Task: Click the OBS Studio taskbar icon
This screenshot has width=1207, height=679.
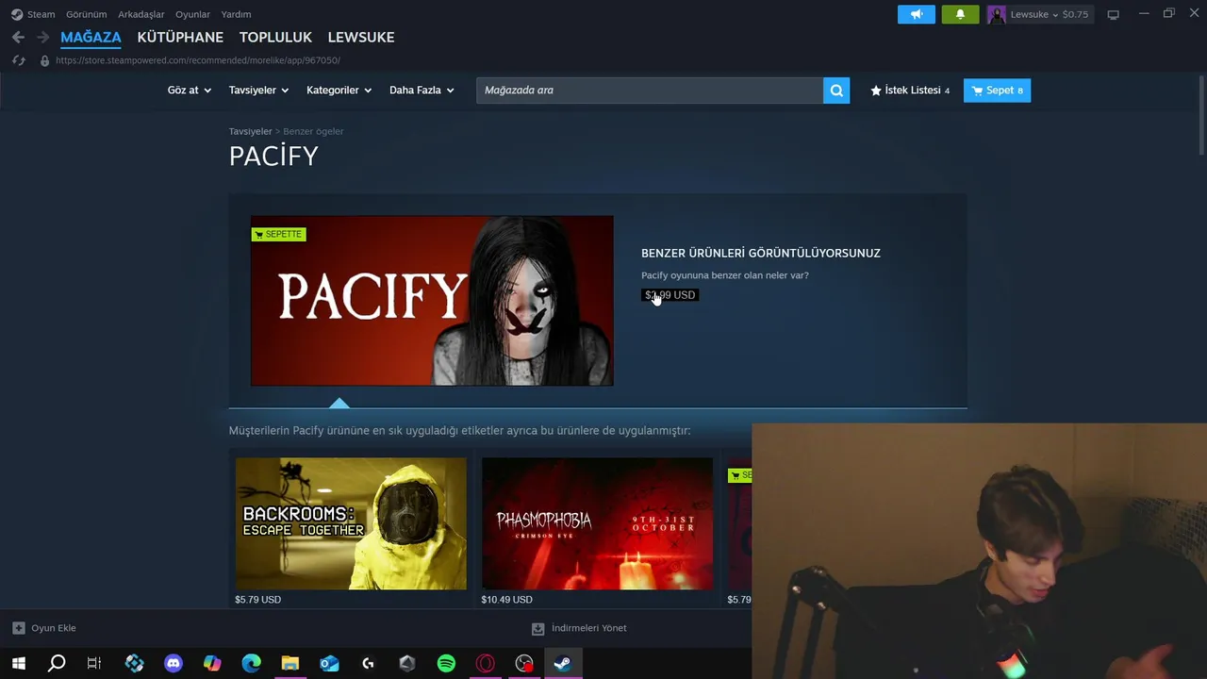Action: point(524,664)
